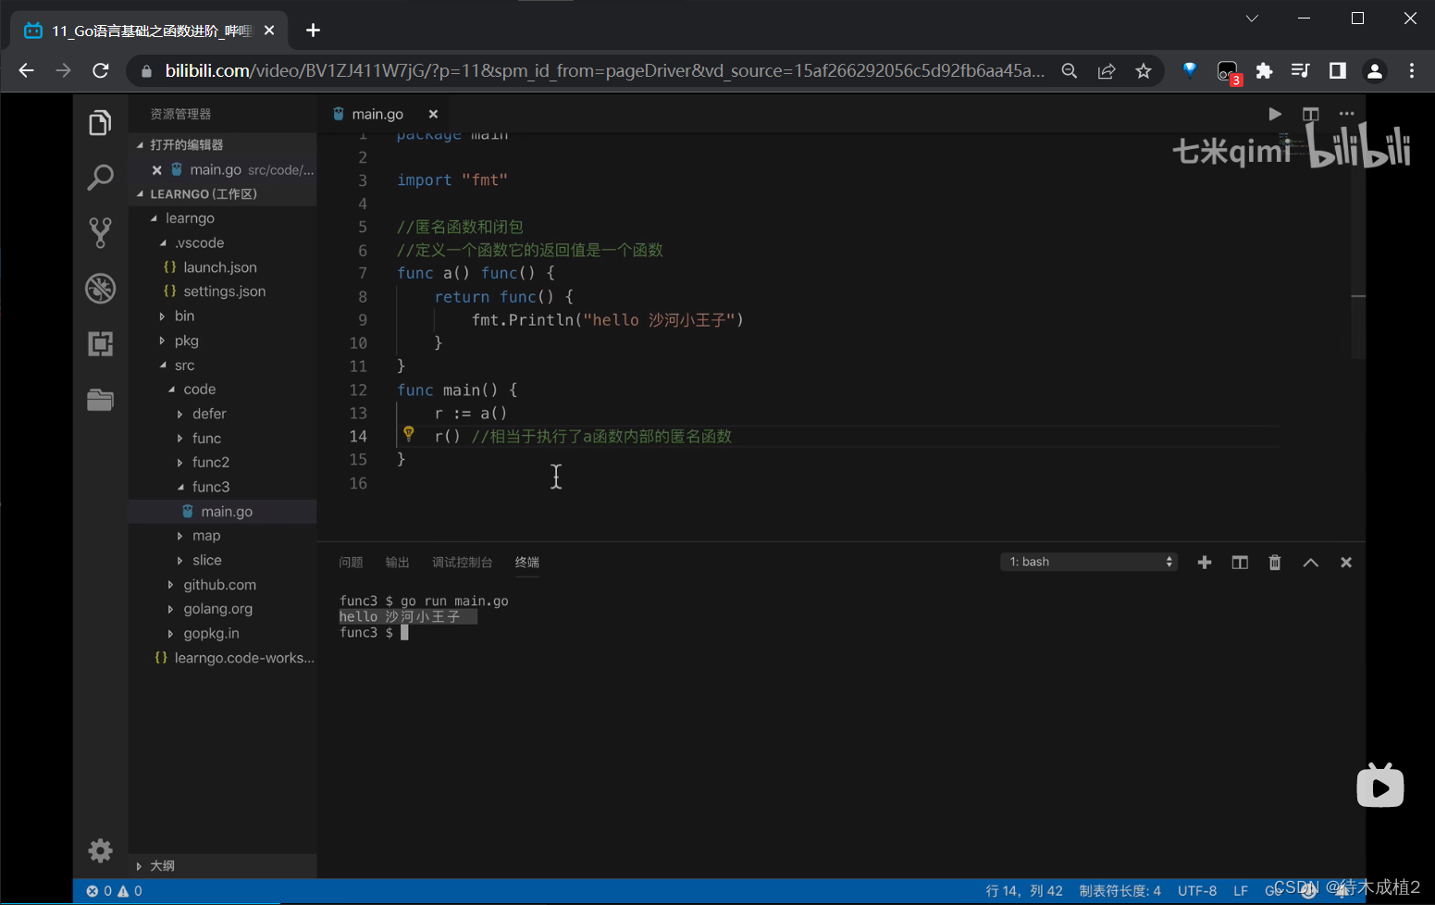Go back in browser history
Image resolution: width=1435 pixels, height=905 pixels.
26,70
